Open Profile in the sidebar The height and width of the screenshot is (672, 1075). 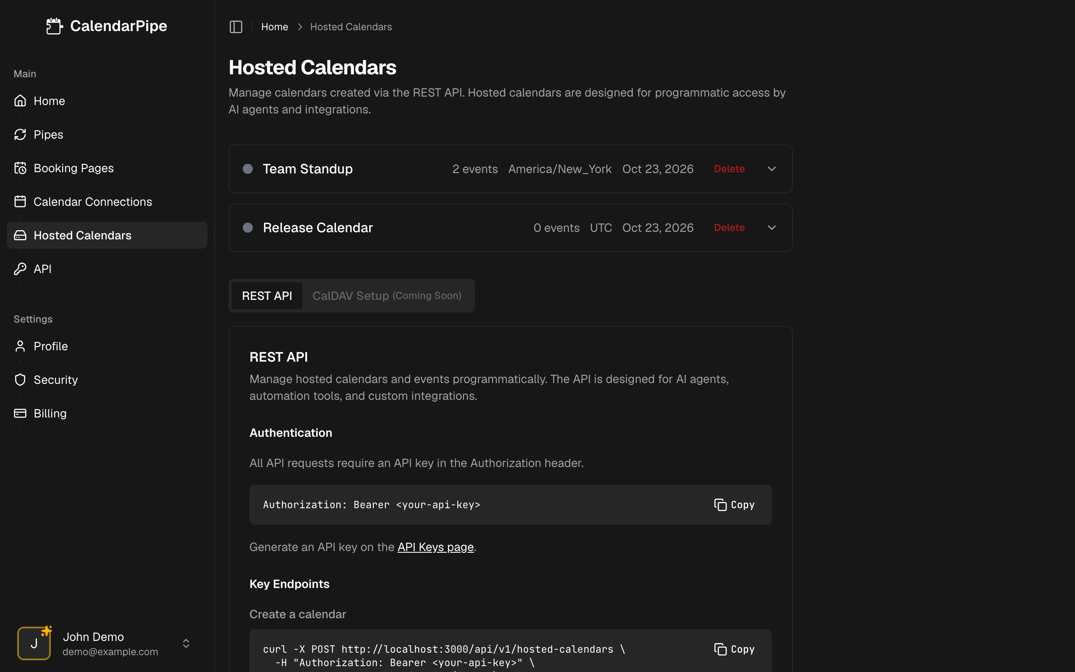pos(107,346)
